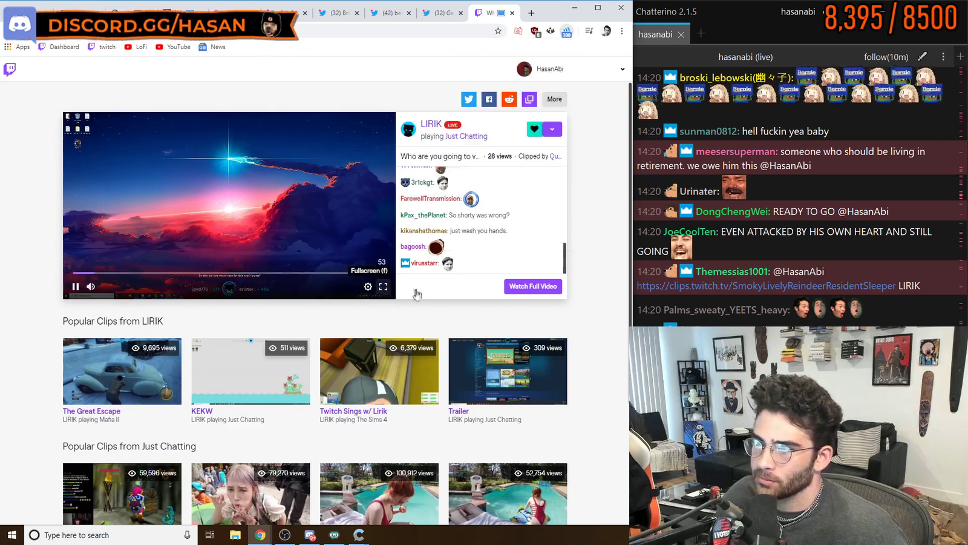Screen dimensions: 968x545
Task: Copy the clip link with the purple icon
Action: (529, 99)
